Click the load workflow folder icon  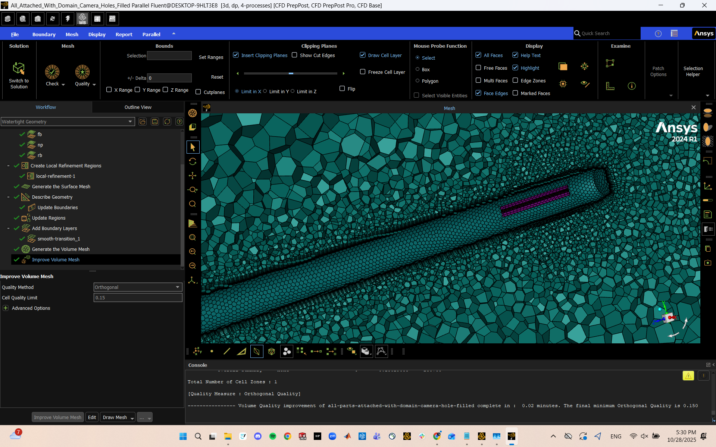143,122
